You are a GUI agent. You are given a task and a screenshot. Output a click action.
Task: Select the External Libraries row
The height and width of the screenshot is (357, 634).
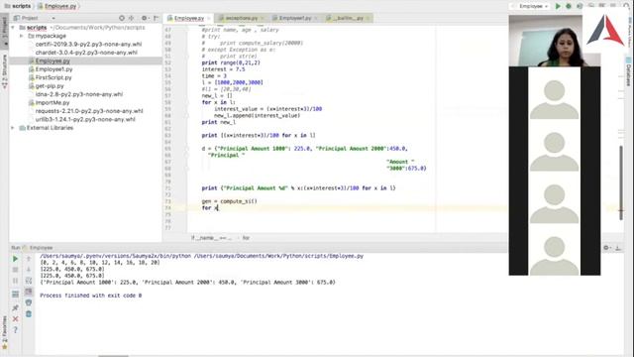(50, 128)
